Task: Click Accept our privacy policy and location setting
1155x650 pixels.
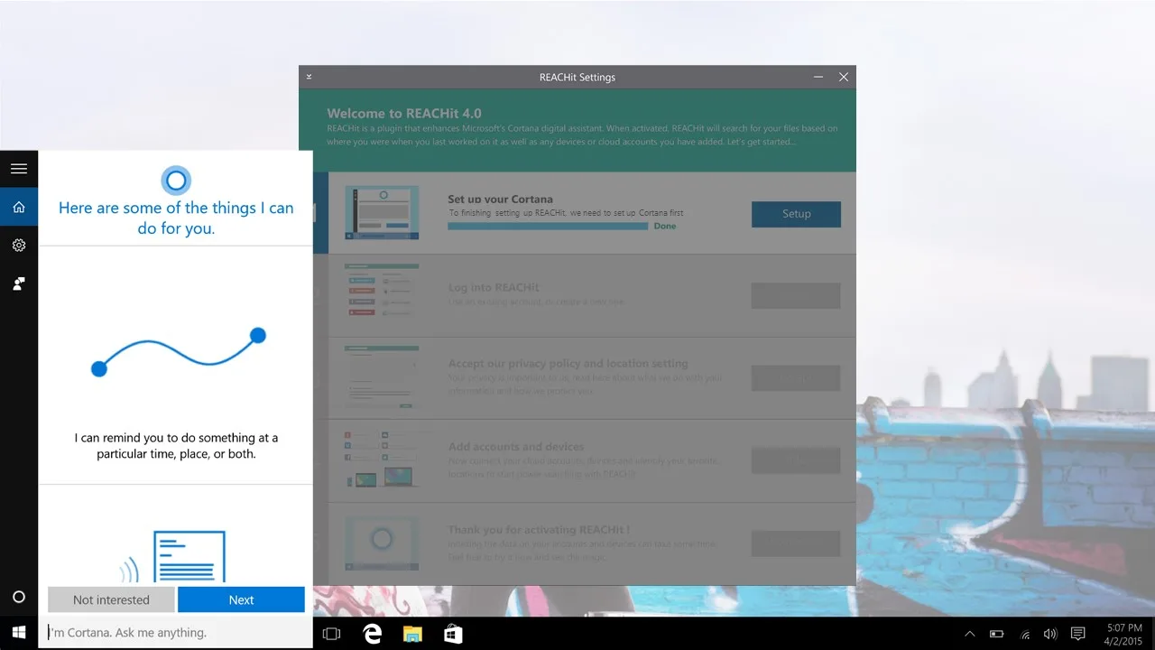Action: pos(568,364)
